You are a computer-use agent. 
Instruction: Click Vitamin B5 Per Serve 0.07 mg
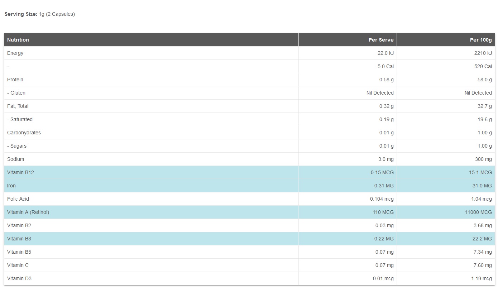[384, 252]
